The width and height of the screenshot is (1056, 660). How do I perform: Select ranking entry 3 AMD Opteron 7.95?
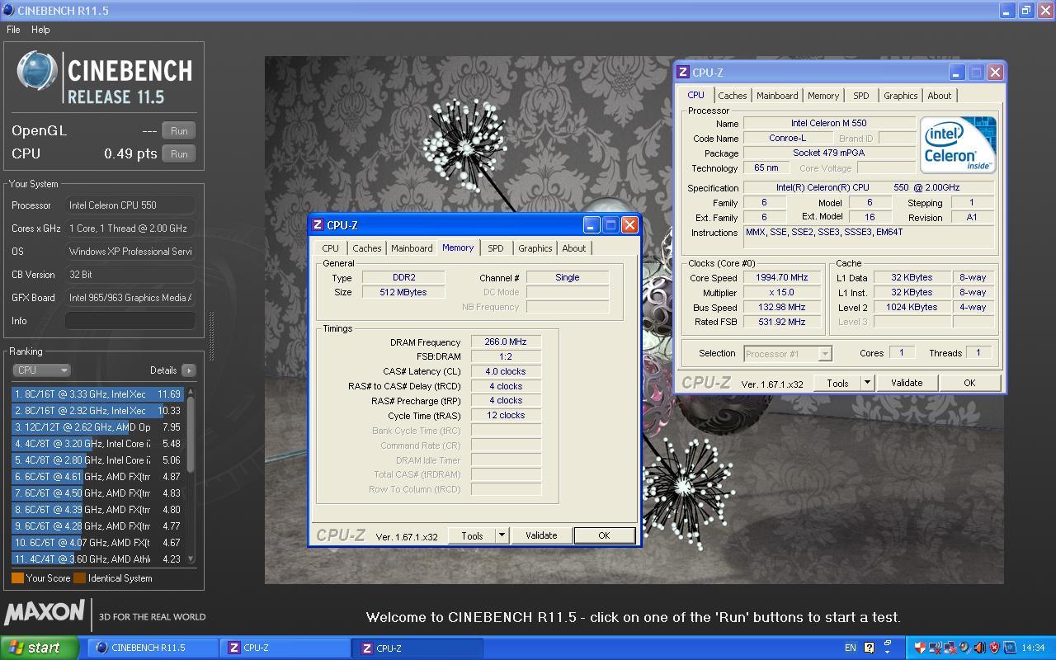pyautogui.click(x=97, y=427)
